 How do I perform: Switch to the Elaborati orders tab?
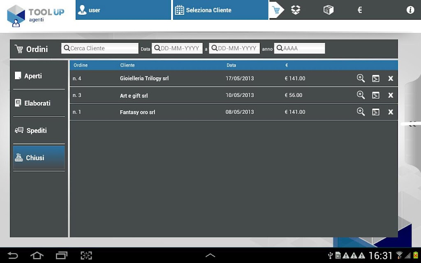point(39,103)
